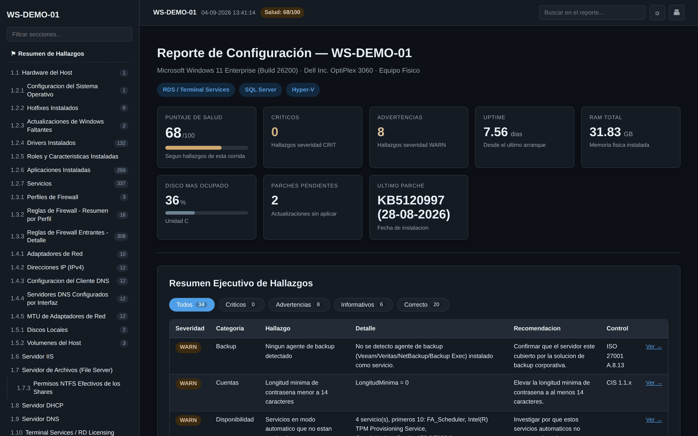
Task: Show only Informativos findings
Action: point(363,305)
